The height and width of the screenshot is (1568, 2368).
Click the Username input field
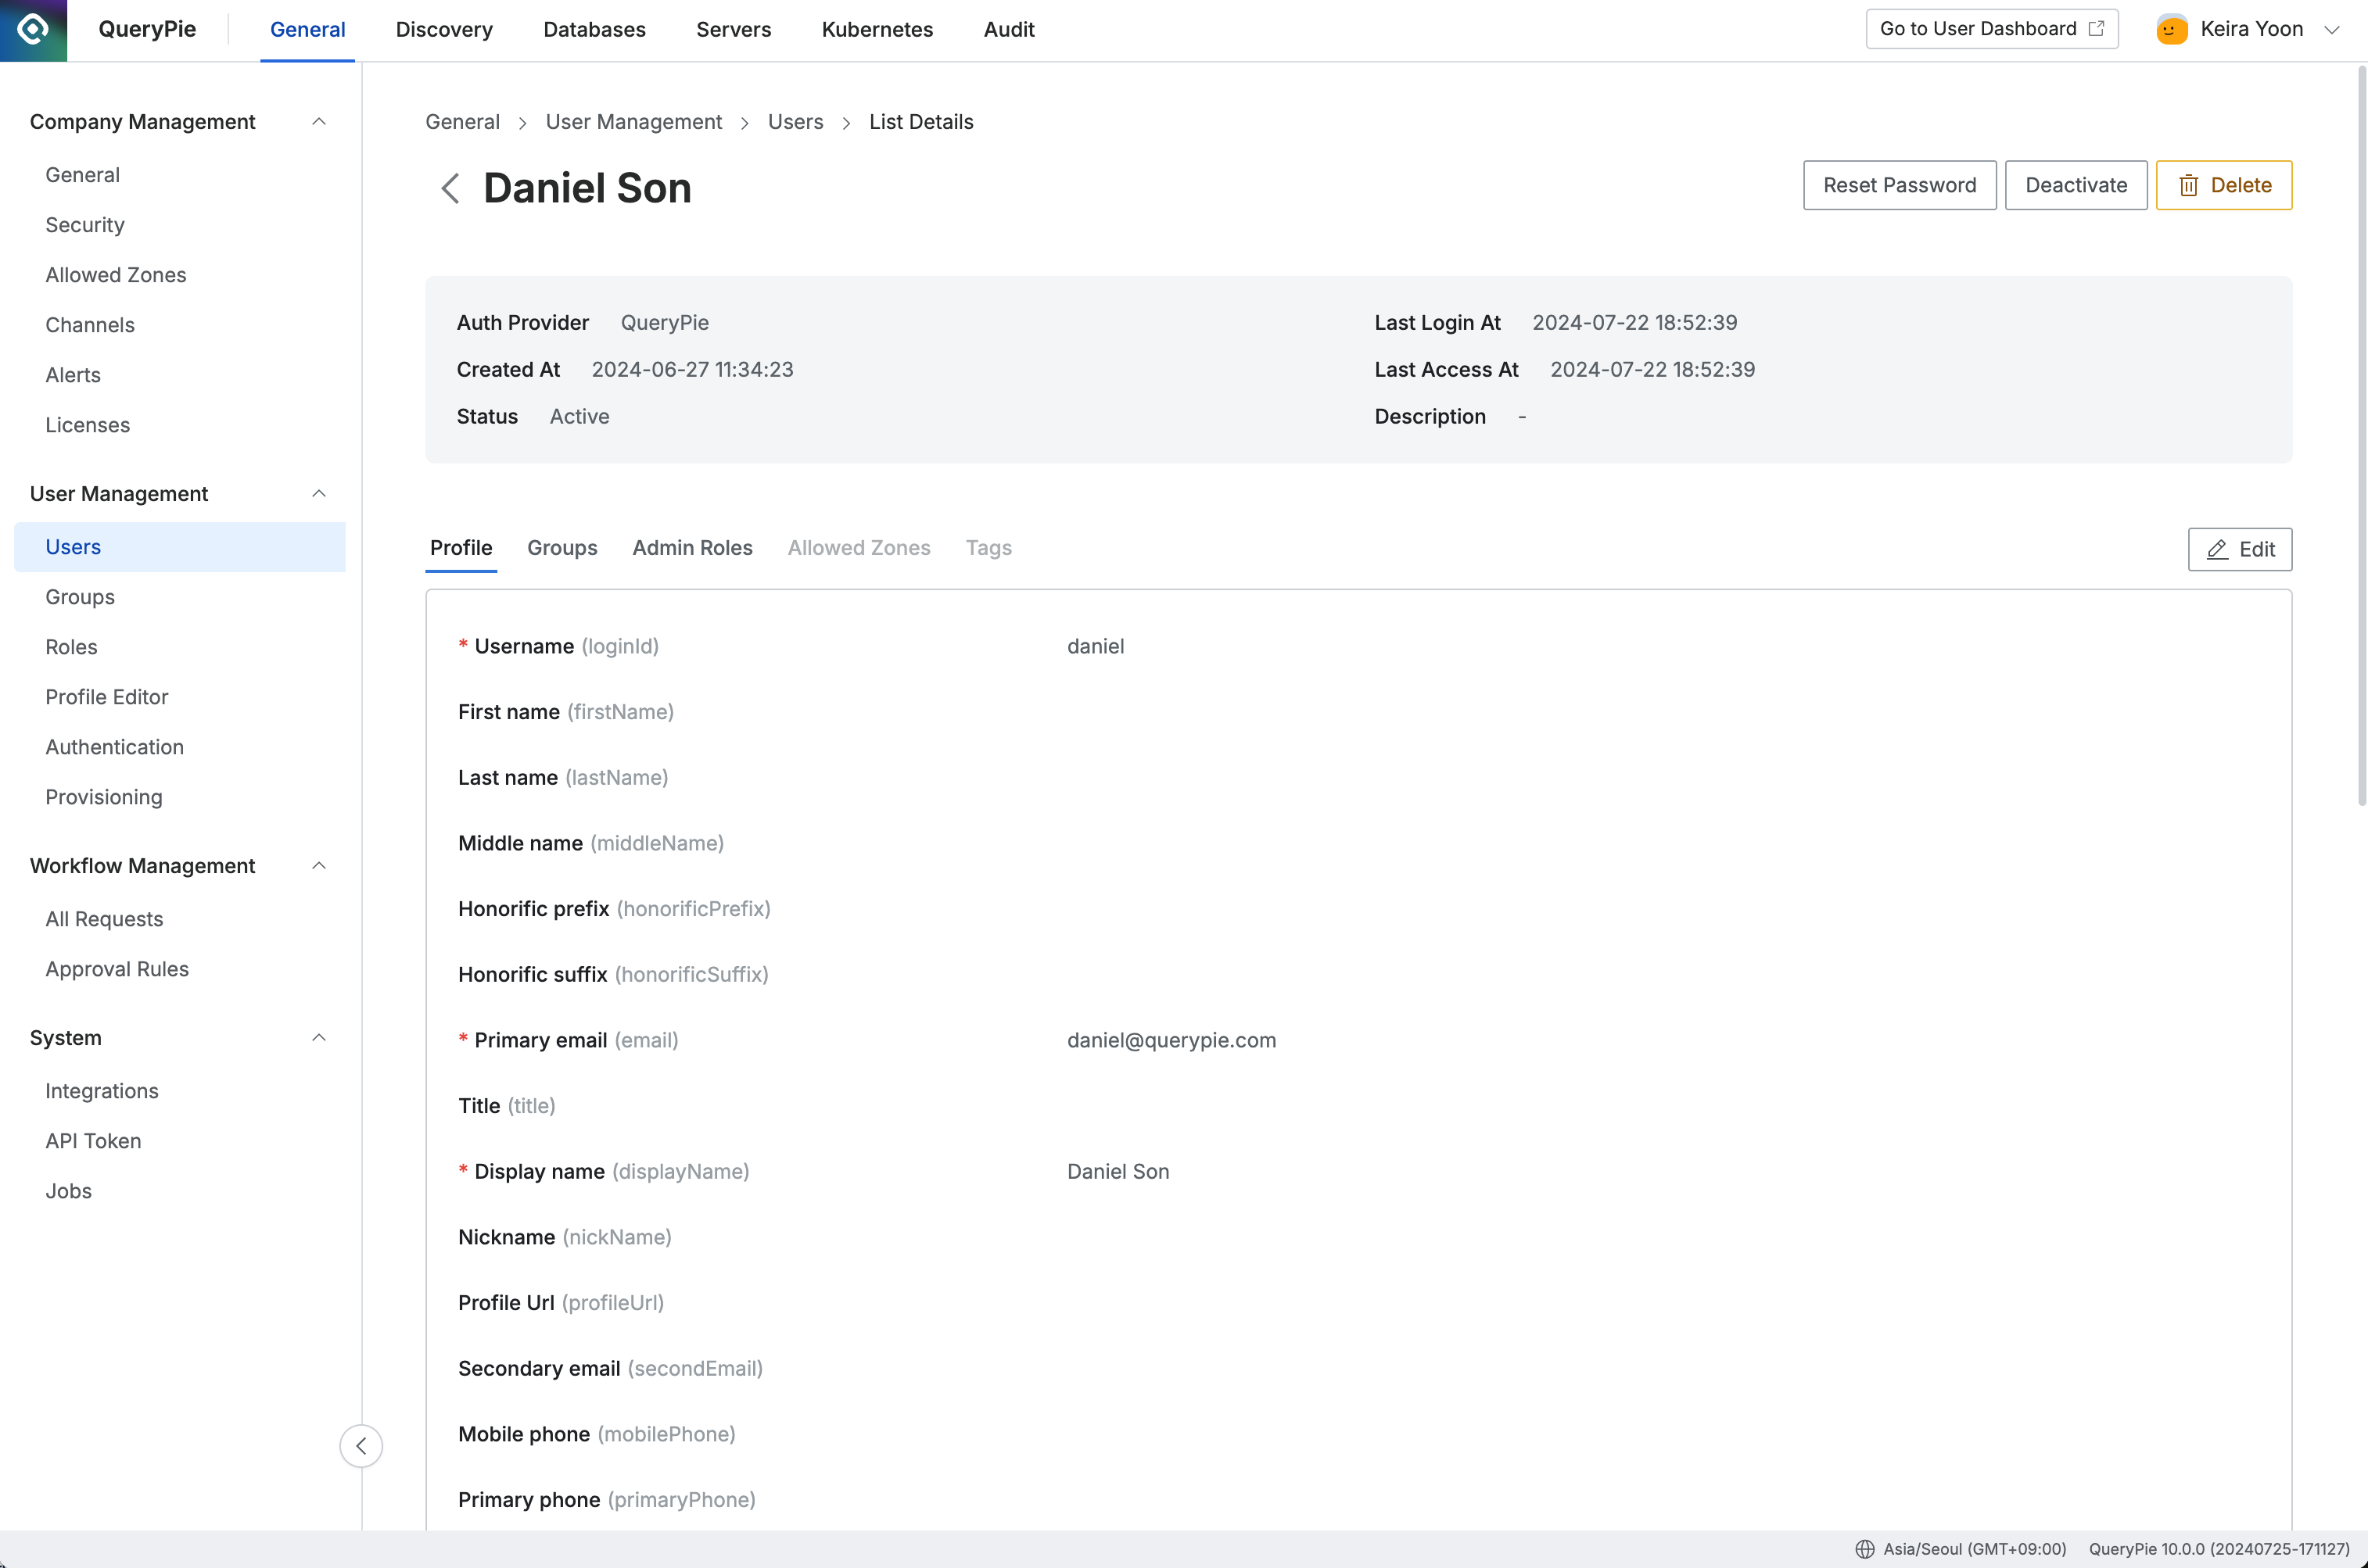tap(1096, 646)
